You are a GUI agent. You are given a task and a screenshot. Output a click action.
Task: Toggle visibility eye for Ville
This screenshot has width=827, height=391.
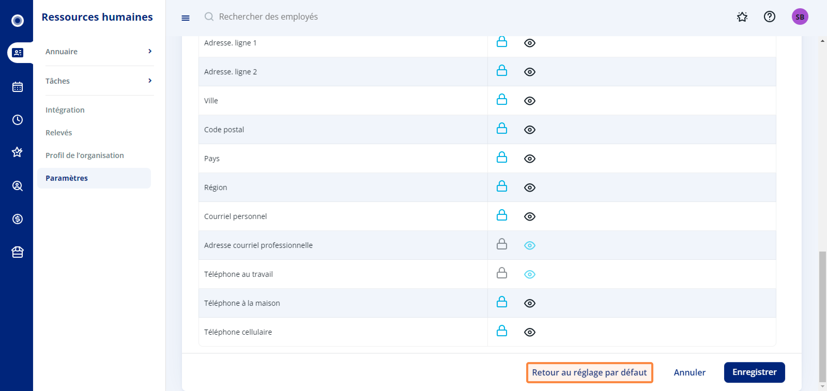click(x=529, y=101)
